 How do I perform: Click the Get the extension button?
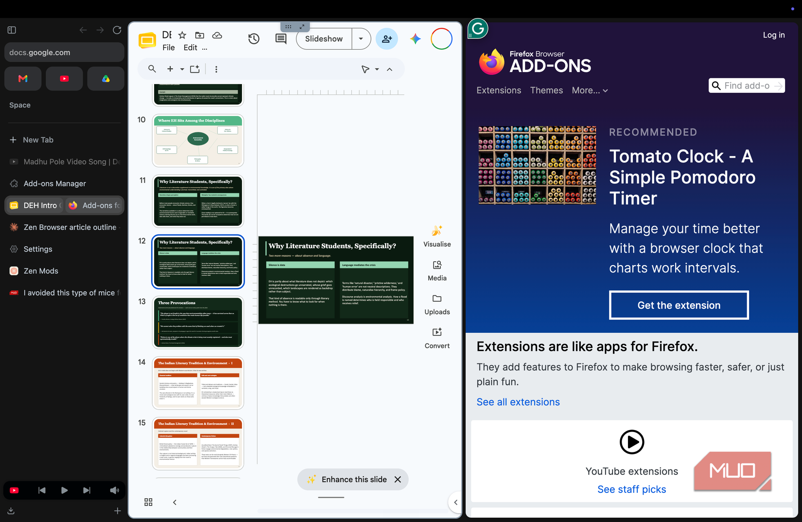pyautogui.click(x=679, y=305)
